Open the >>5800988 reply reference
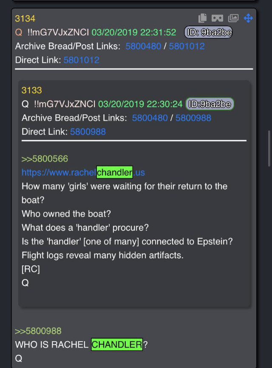272x368 pixels. point(38,331)
